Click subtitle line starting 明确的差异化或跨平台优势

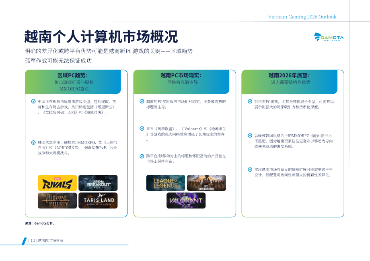click(x=109, y=51)
